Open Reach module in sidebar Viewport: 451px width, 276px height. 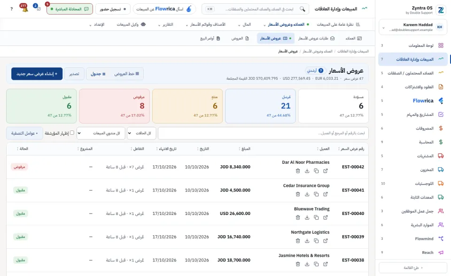tap(413, 253)
